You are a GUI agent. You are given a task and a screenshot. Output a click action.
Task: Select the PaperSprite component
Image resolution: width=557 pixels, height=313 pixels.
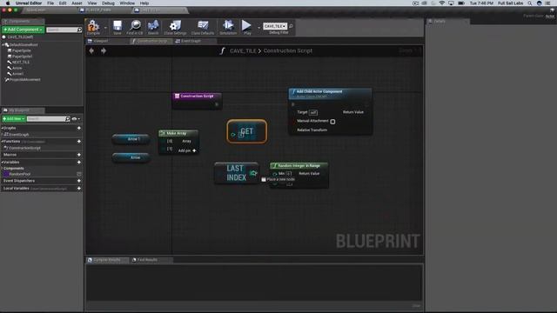21,50
